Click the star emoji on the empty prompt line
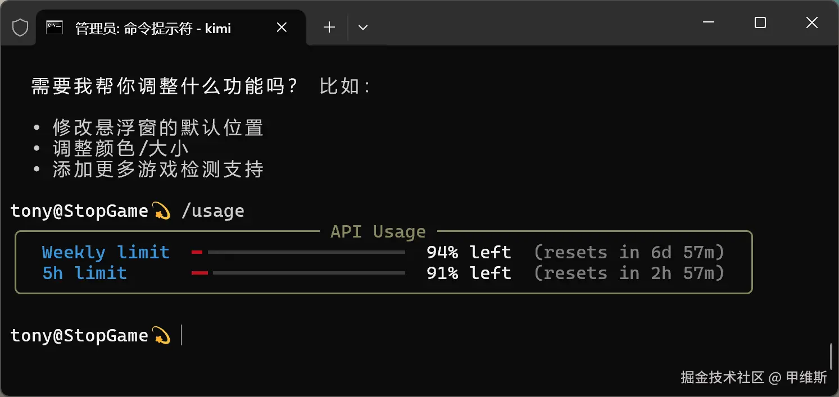839x397 pixels. point(161,336)
